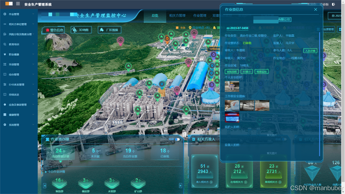Select the 未开展 stat tab
Viewport: 345px width, 194px height.
[x=95, y=153]
